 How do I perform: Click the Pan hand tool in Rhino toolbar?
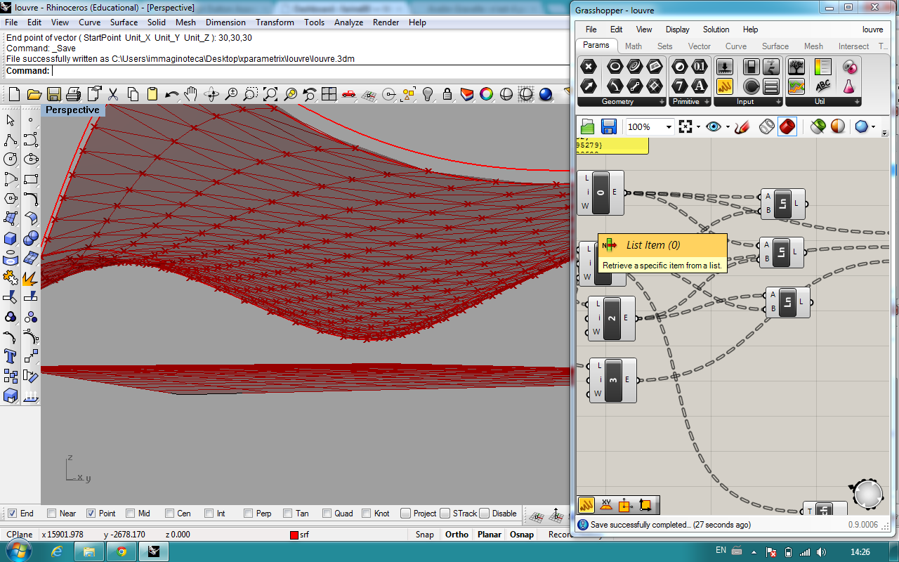[x=191, y=94]
